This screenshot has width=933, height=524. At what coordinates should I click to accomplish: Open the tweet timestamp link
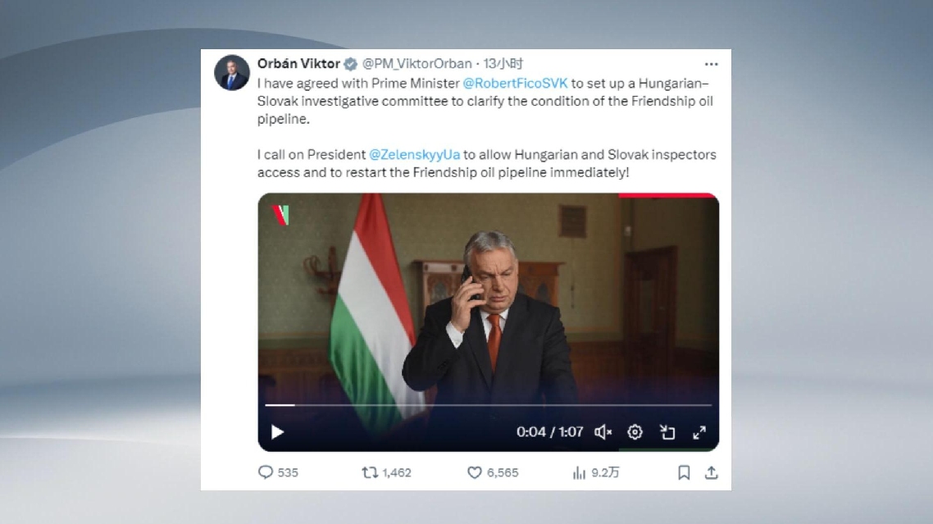tap(503, 64)
